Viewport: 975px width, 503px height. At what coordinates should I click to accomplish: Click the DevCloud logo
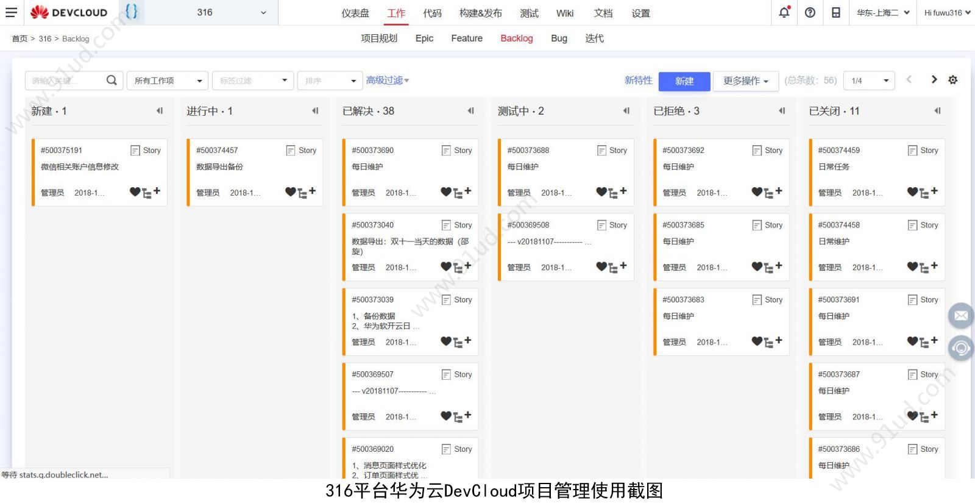tap(69, 12)
